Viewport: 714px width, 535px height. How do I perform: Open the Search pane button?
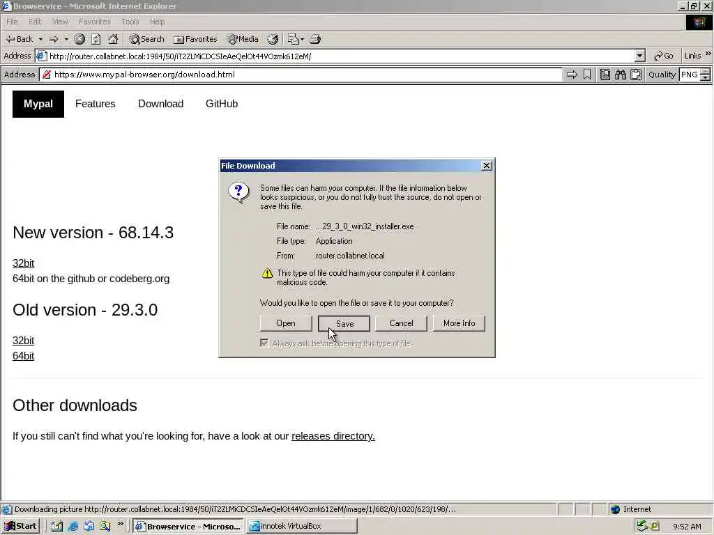tap(146, 39)
